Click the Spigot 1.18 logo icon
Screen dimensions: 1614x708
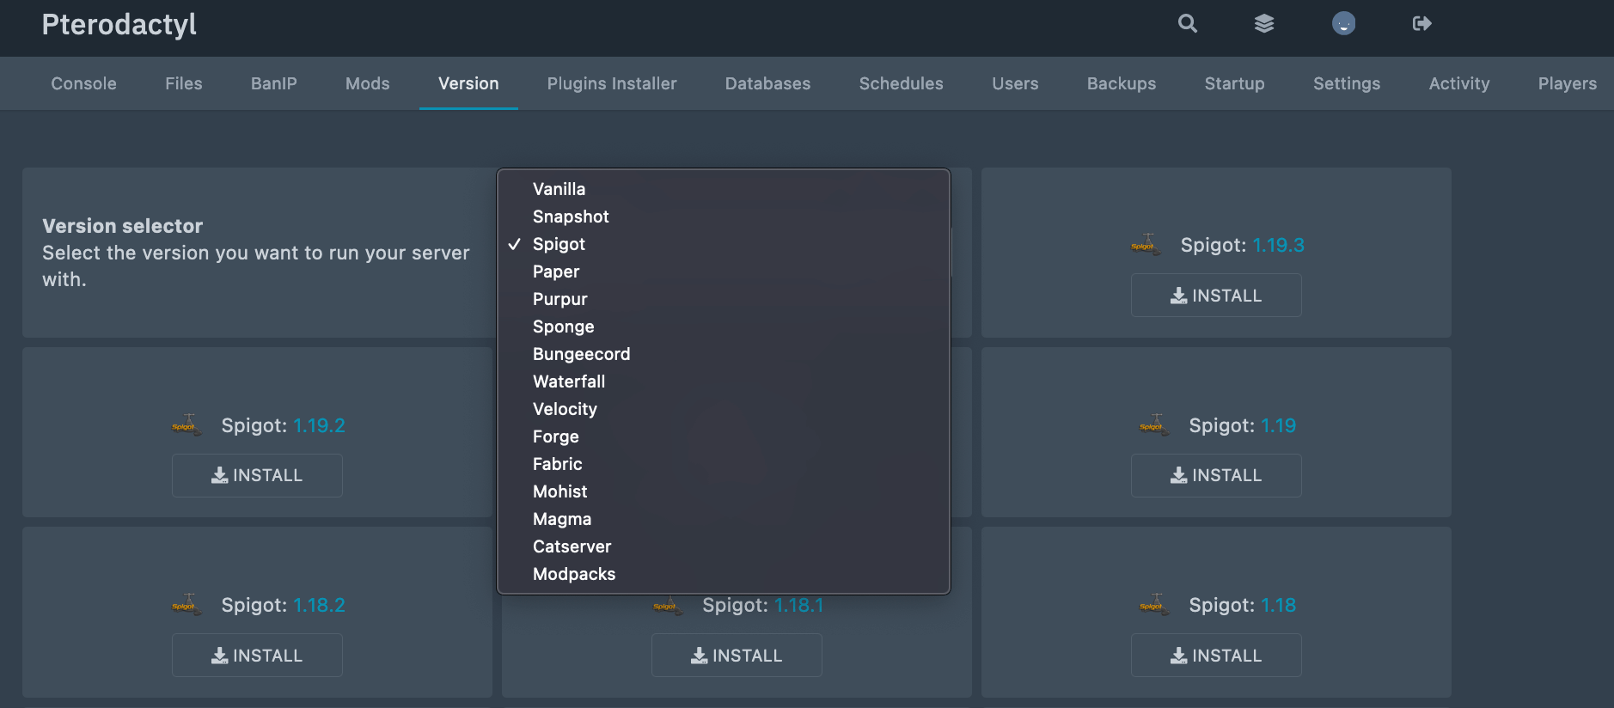(x=1153, y=605)
